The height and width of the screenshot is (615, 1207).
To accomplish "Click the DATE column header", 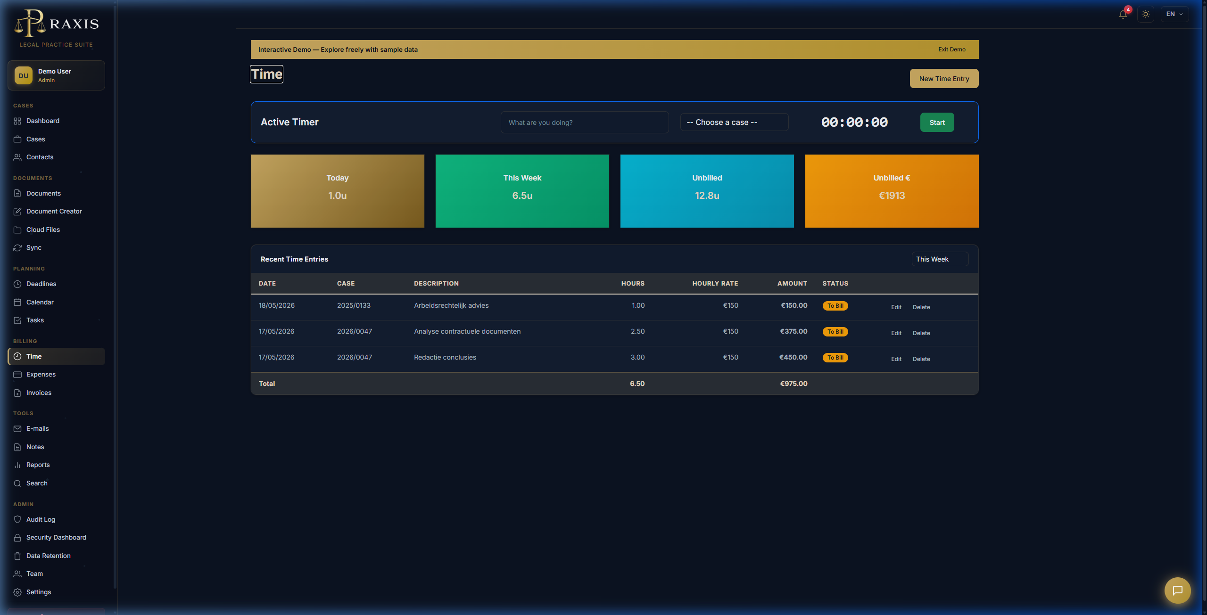I will (267, 284).
